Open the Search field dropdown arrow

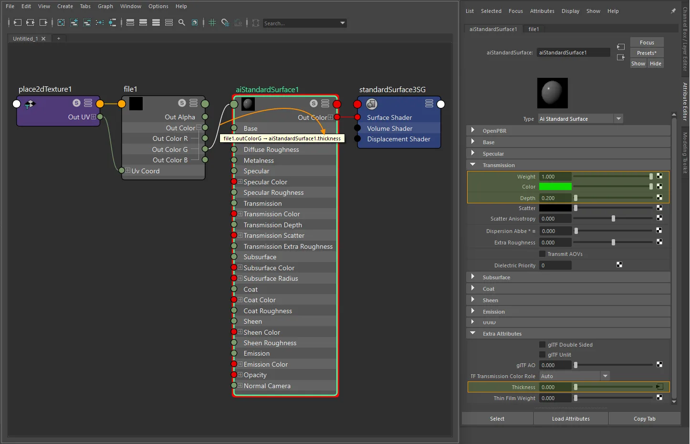[343, 23]
